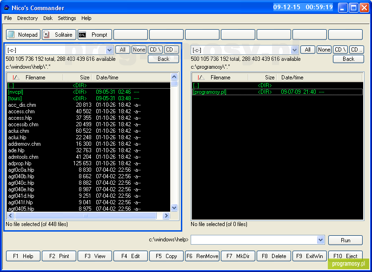The image size is (372, 272).
Task: Select the addremov.chm file
Action: click(89, 144)
